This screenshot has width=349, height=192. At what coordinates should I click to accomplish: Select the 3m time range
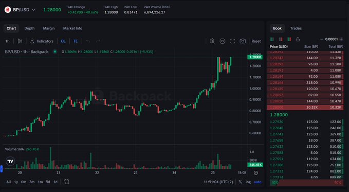click(x=32, y=182)
